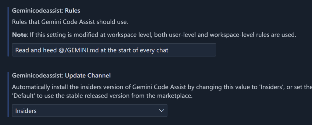Image resolution: width=312 pixels, height=125 pixels.
Task: Click the blue modified indicator beside Update Channel
Action: pyautogui.click(x=8, y=95)
